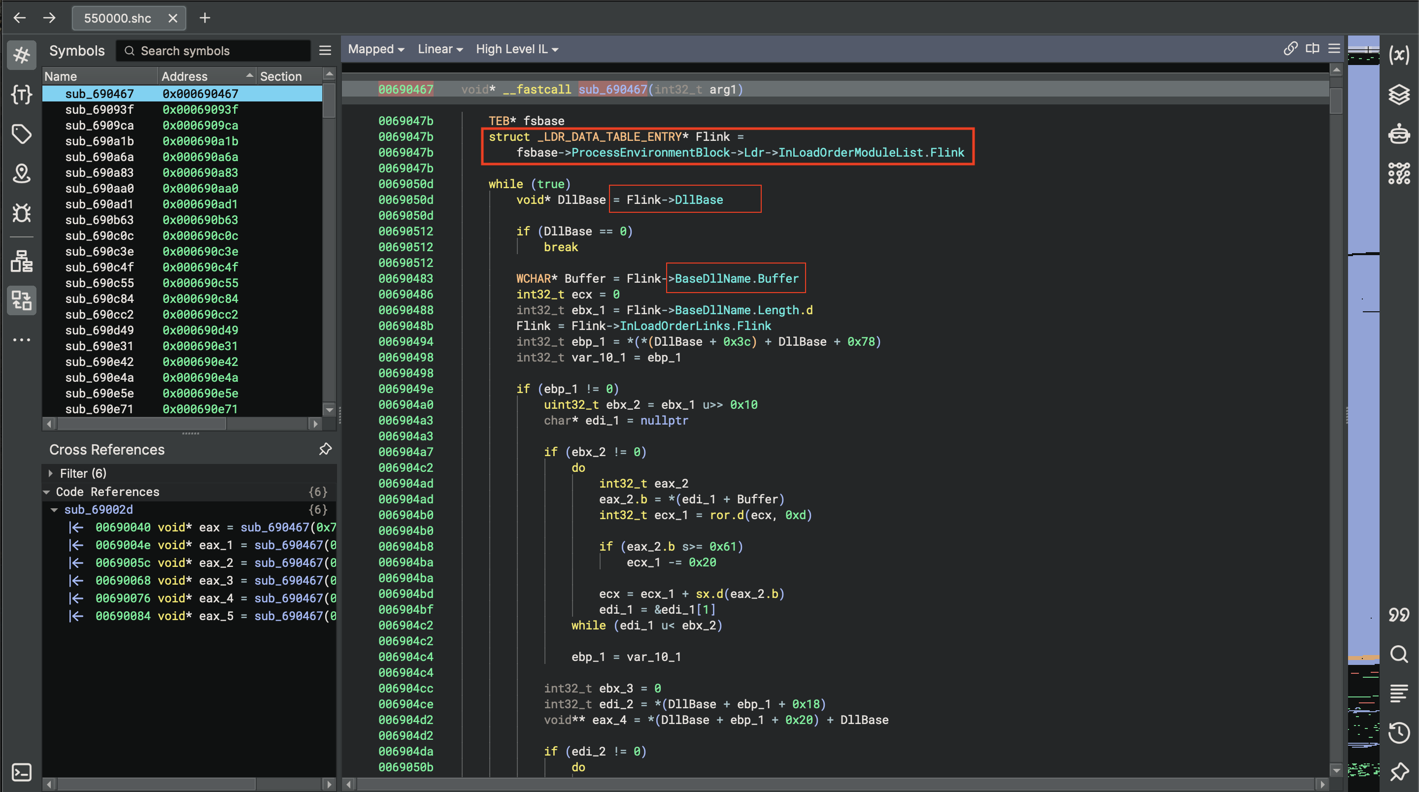Screen dimensions: 1419x792
Task: Navigate back with the left arrow
Action: 20,18
